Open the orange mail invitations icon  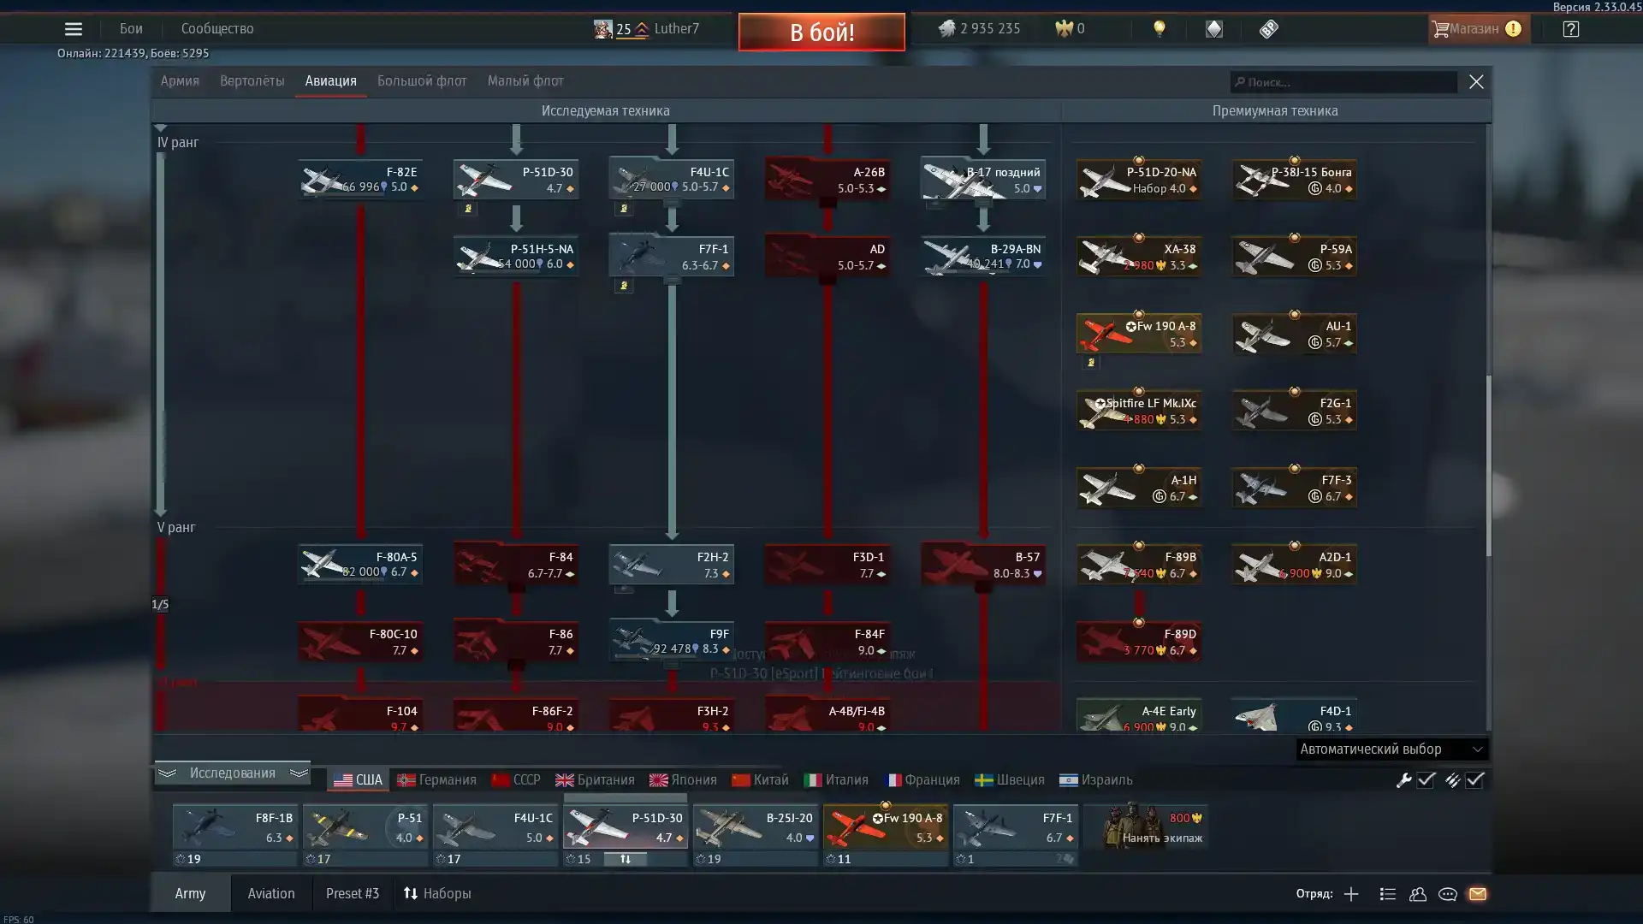click(x=1478, y=894)
